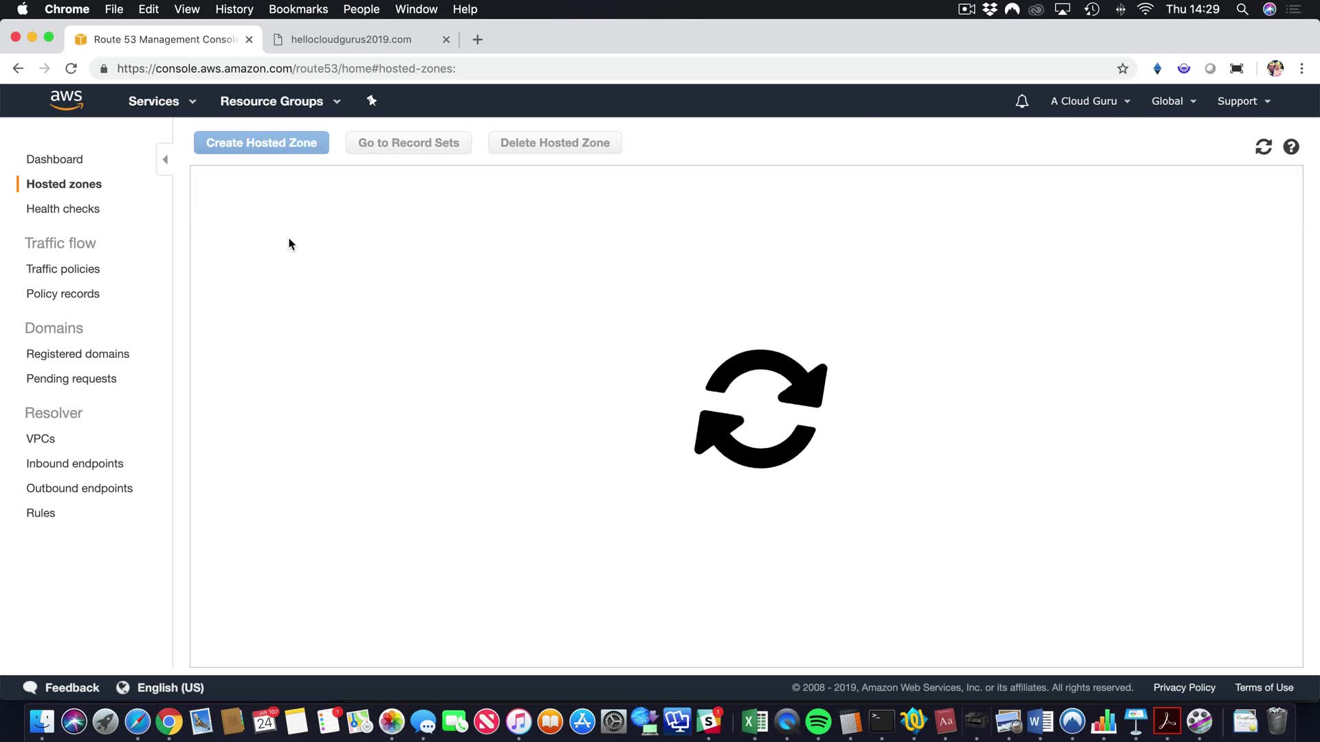
Task: Open the help question mark icon
Action: pyautogui.click(x=1291, y=147)
